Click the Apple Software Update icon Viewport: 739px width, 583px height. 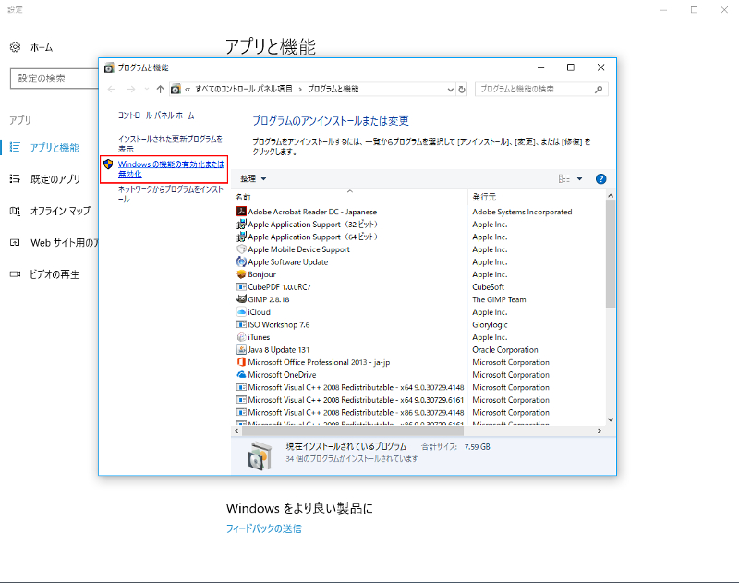click(241, 261)
